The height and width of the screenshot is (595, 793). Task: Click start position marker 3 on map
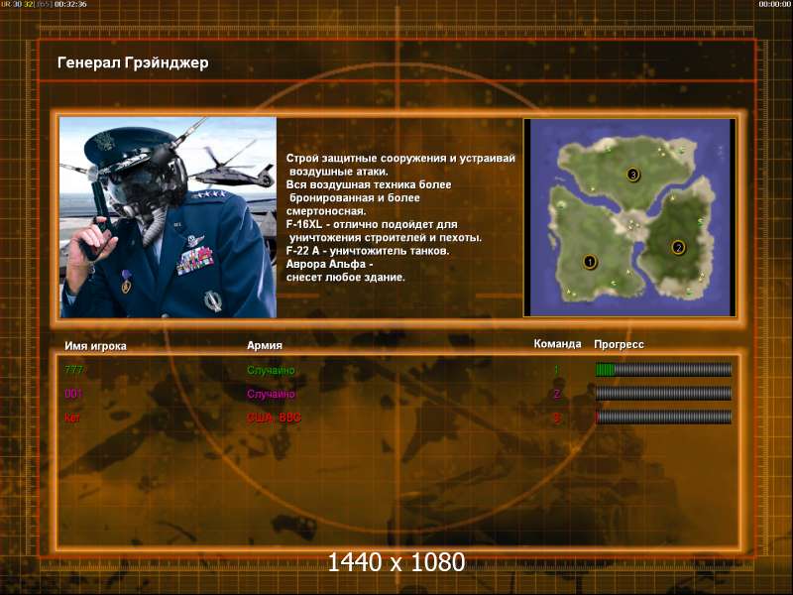(x=633, y=176)
